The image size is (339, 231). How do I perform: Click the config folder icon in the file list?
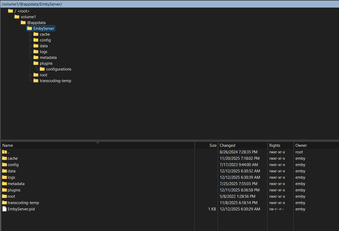click(x=4, y=164)
